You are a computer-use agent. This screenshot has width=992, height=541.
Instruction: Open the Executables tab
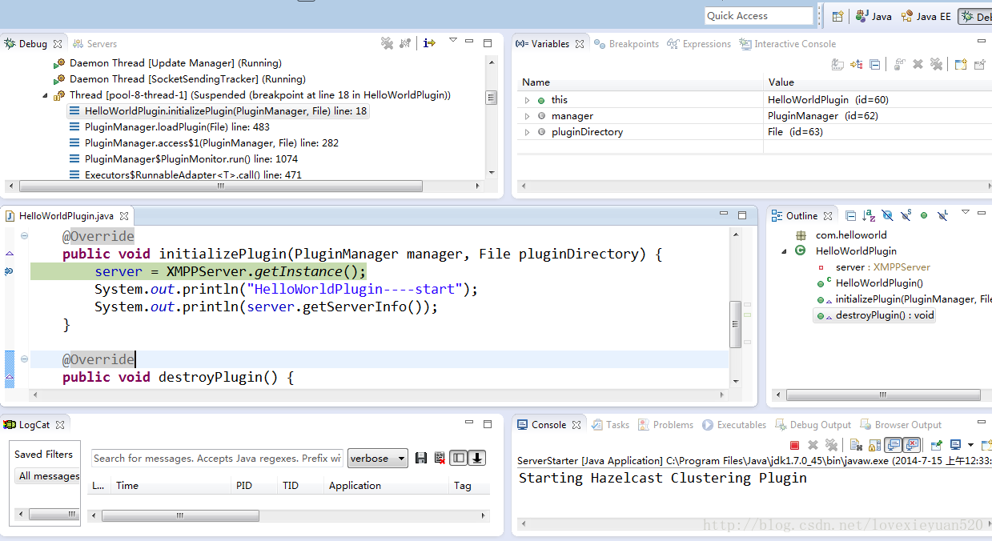[x=735, y=425]
